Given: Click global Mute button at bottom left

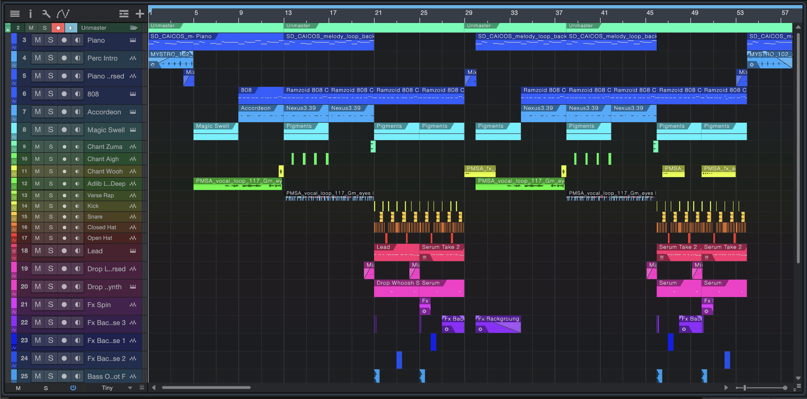Looking at the screenshot, I should 18,388.
